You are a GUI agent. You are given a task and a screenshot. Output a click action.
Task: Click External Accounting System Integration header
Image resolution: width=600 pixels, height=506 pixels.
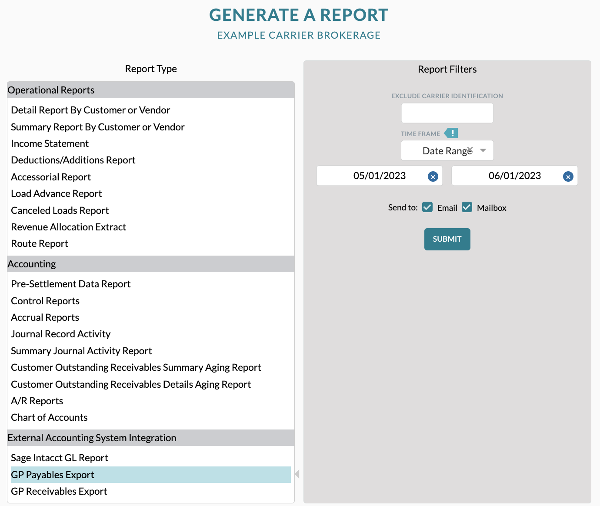[151, 438]
